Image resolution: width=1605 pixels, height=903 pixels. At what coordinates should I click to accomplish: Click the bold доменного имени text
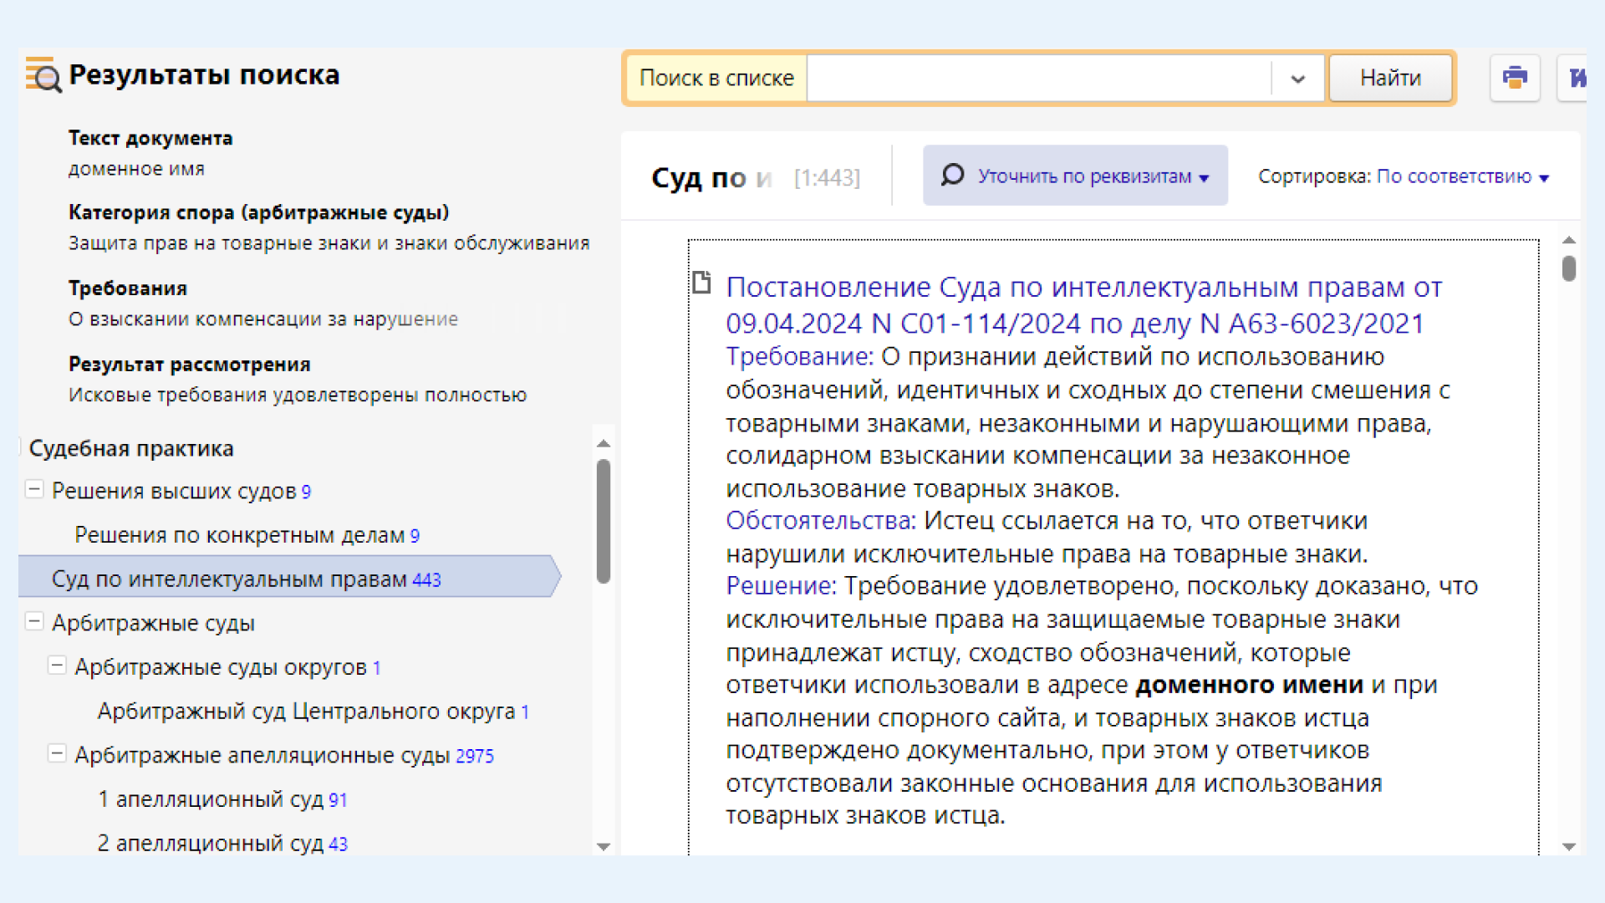1249,685
